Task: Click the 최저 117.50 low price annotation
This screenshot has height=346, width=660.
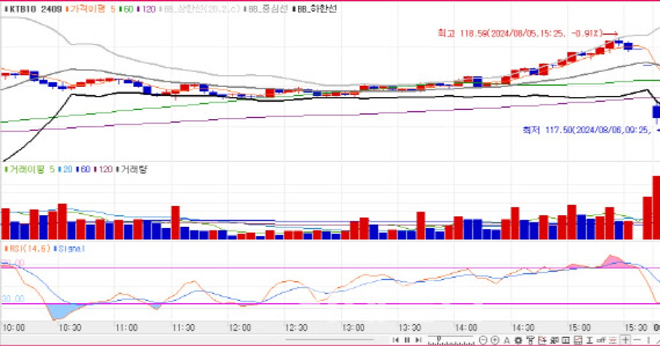Action: click(x=591, y=130)
